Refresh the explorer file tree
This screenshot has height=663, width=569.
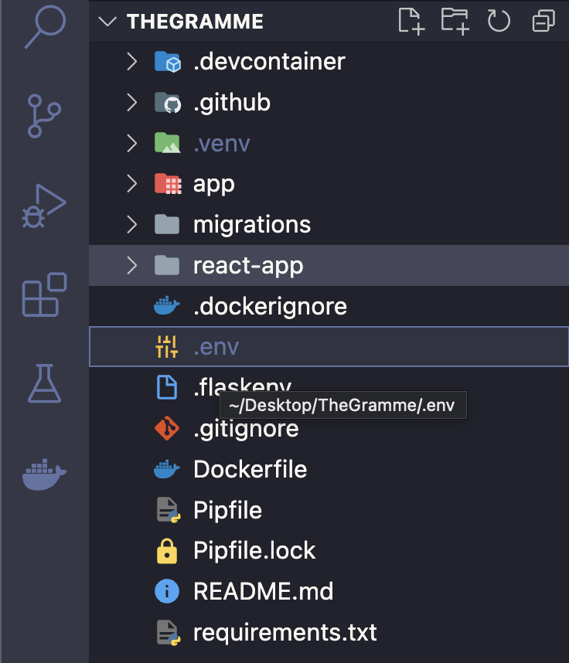(x=499, y=21)
